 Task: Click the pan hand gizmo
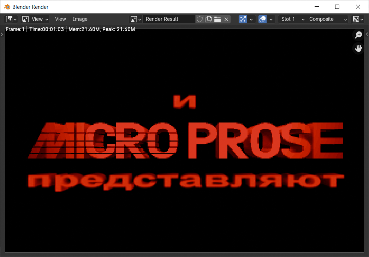click(358, 48)
